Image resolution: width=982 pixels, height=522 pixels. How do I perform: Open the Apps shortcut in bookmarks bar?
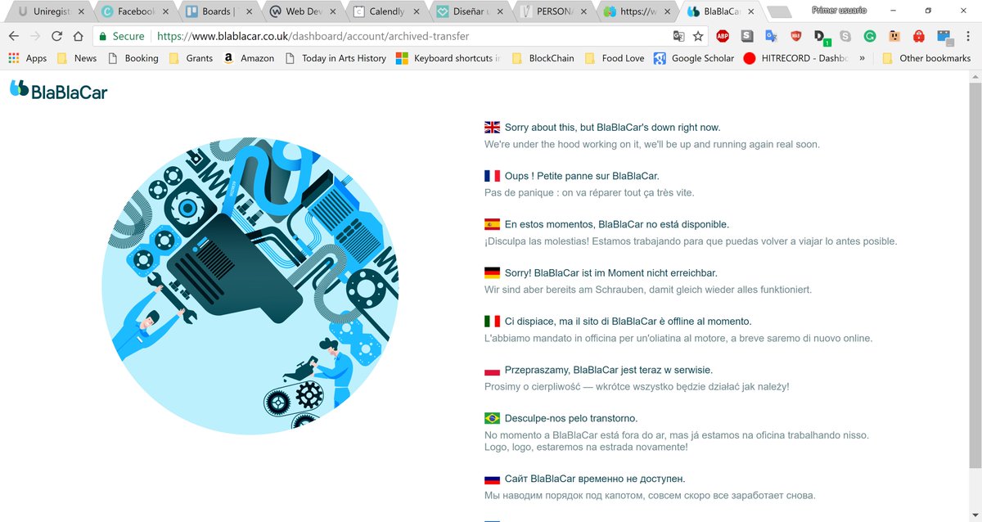(28, 58)
